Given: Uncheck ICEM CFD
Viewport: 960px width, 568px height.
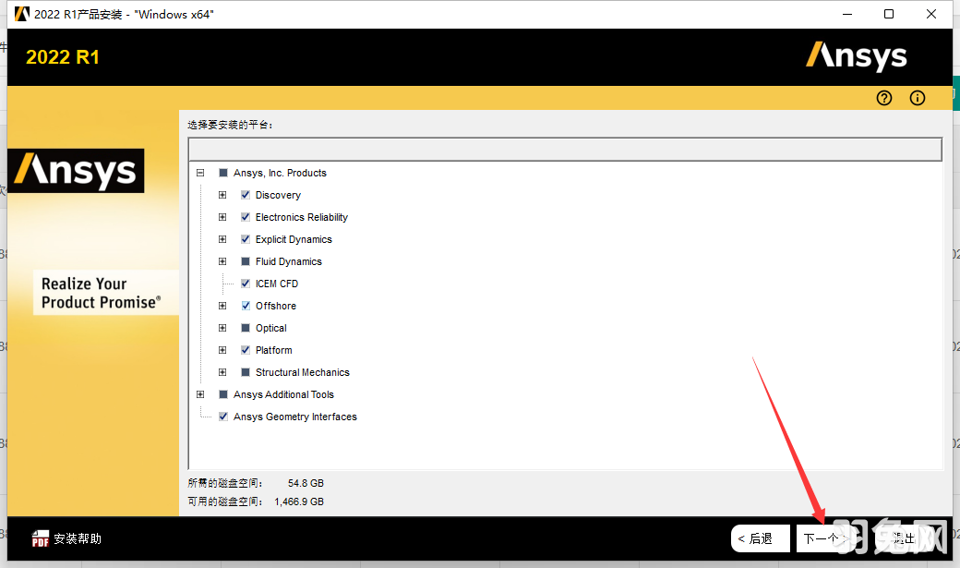Looking at the screenshot, I should pos(245,284).
